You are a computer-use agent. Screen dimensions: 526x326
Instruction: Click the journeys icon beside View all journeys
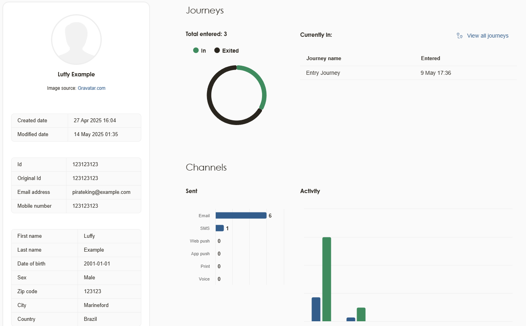click(460, 36)
